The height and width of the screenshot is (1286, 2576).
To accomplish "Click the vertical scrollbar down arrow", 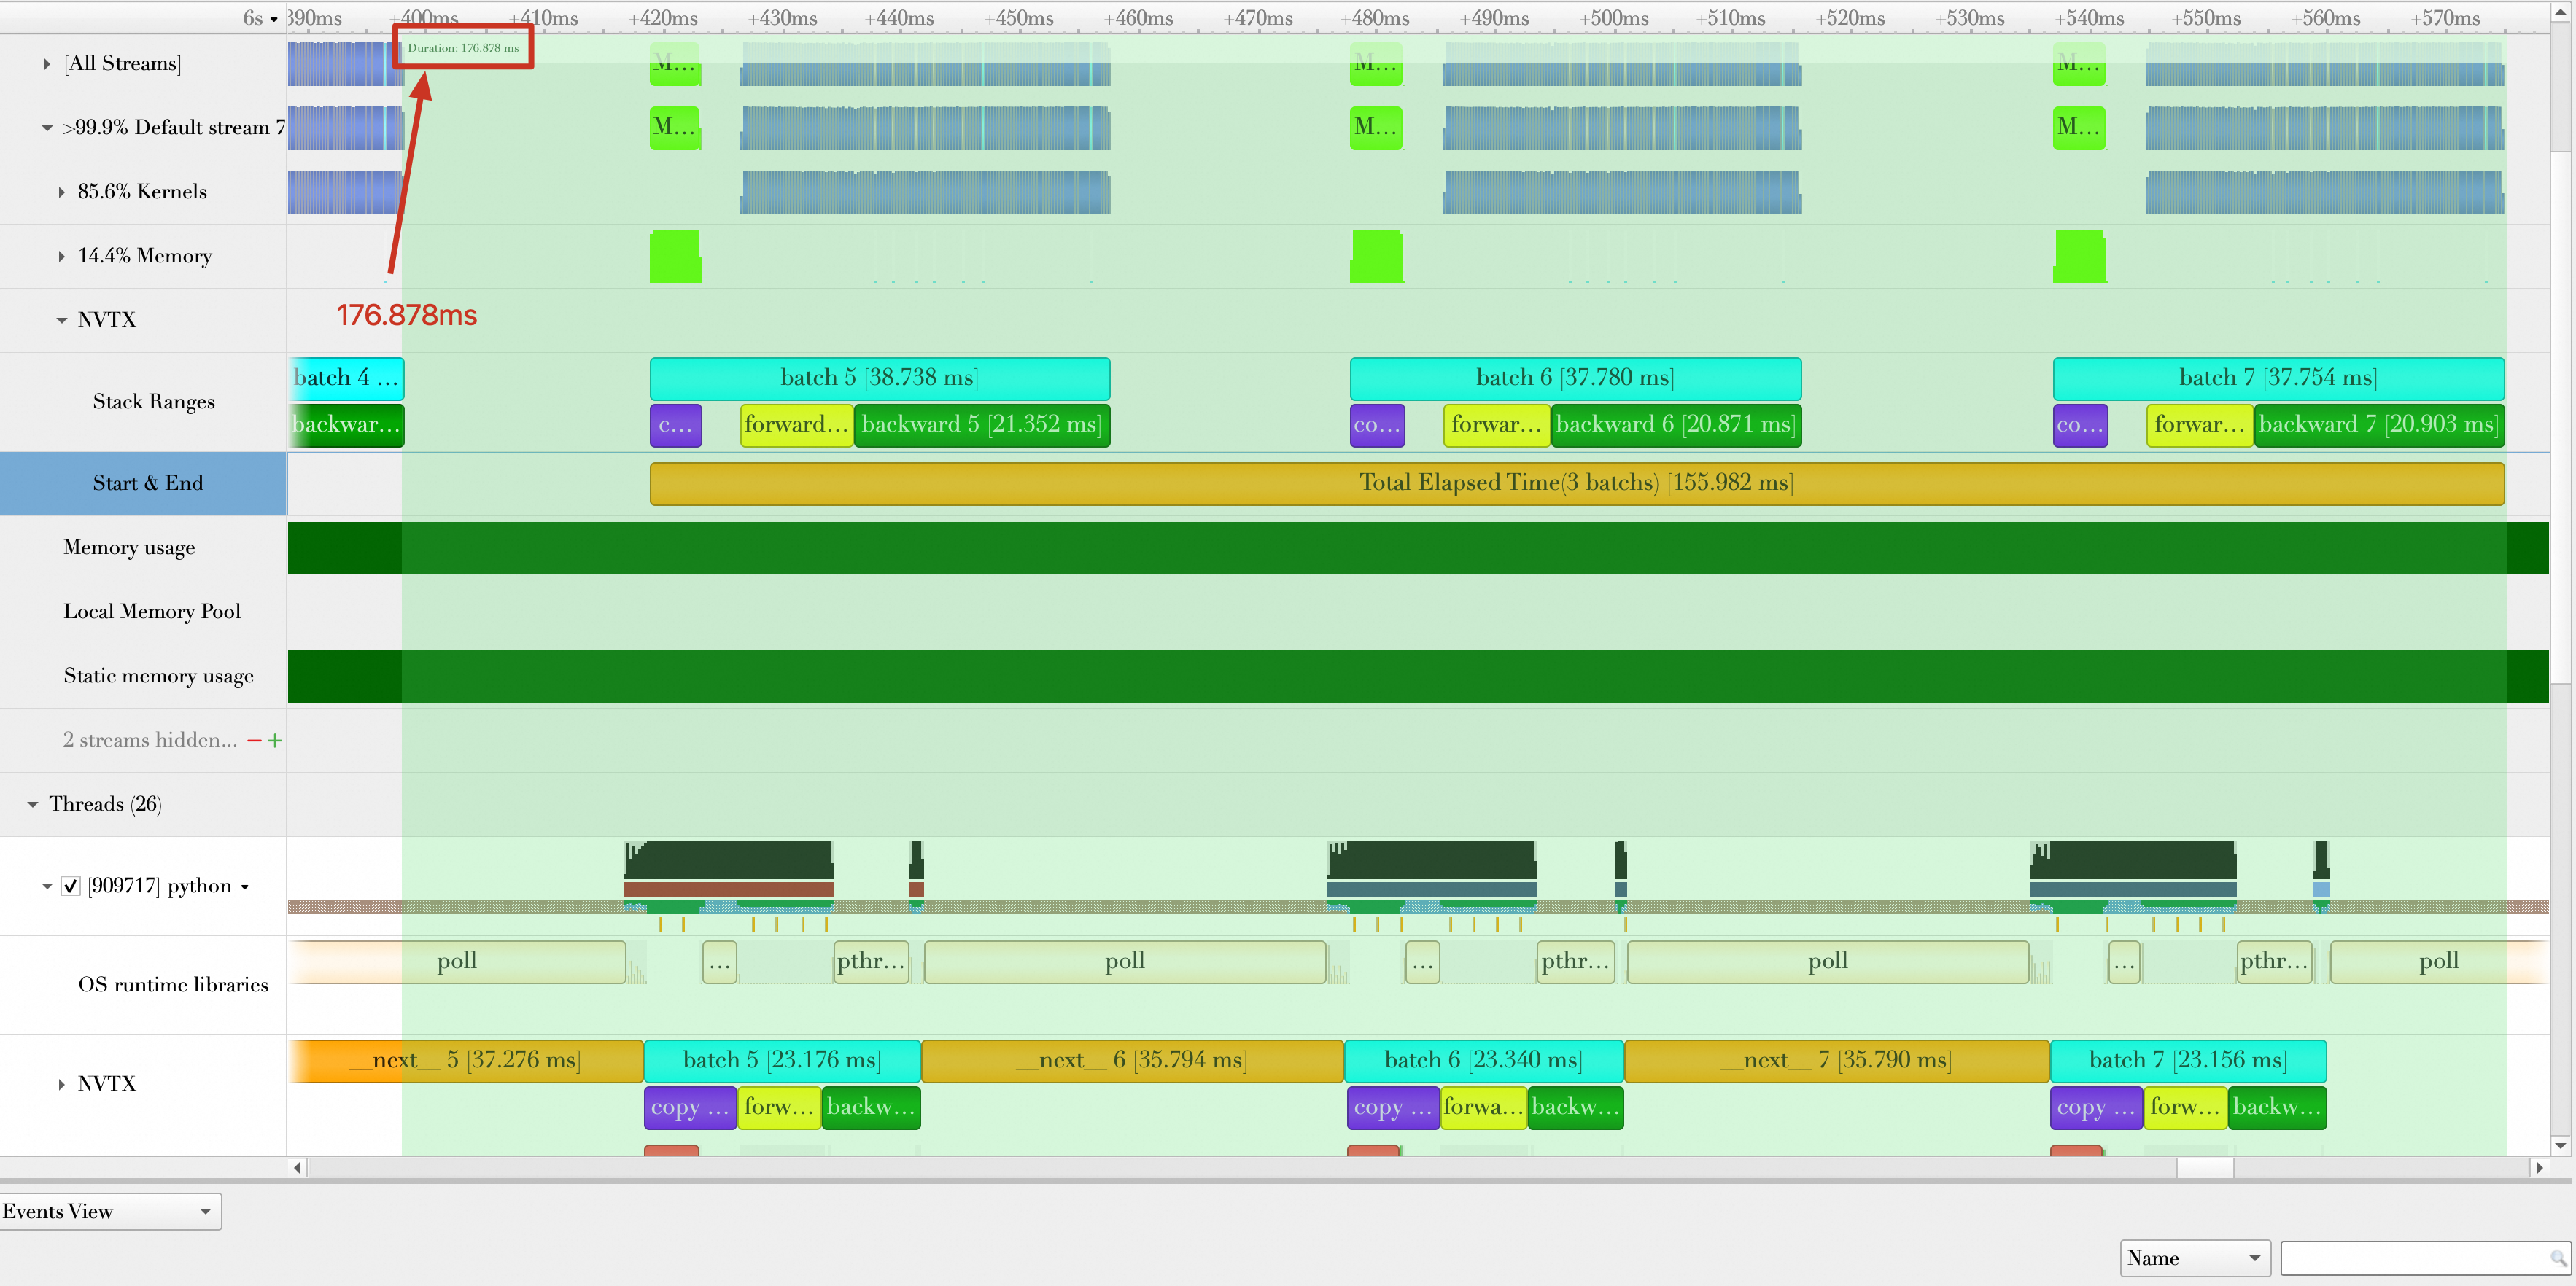I will 2560,1145.
